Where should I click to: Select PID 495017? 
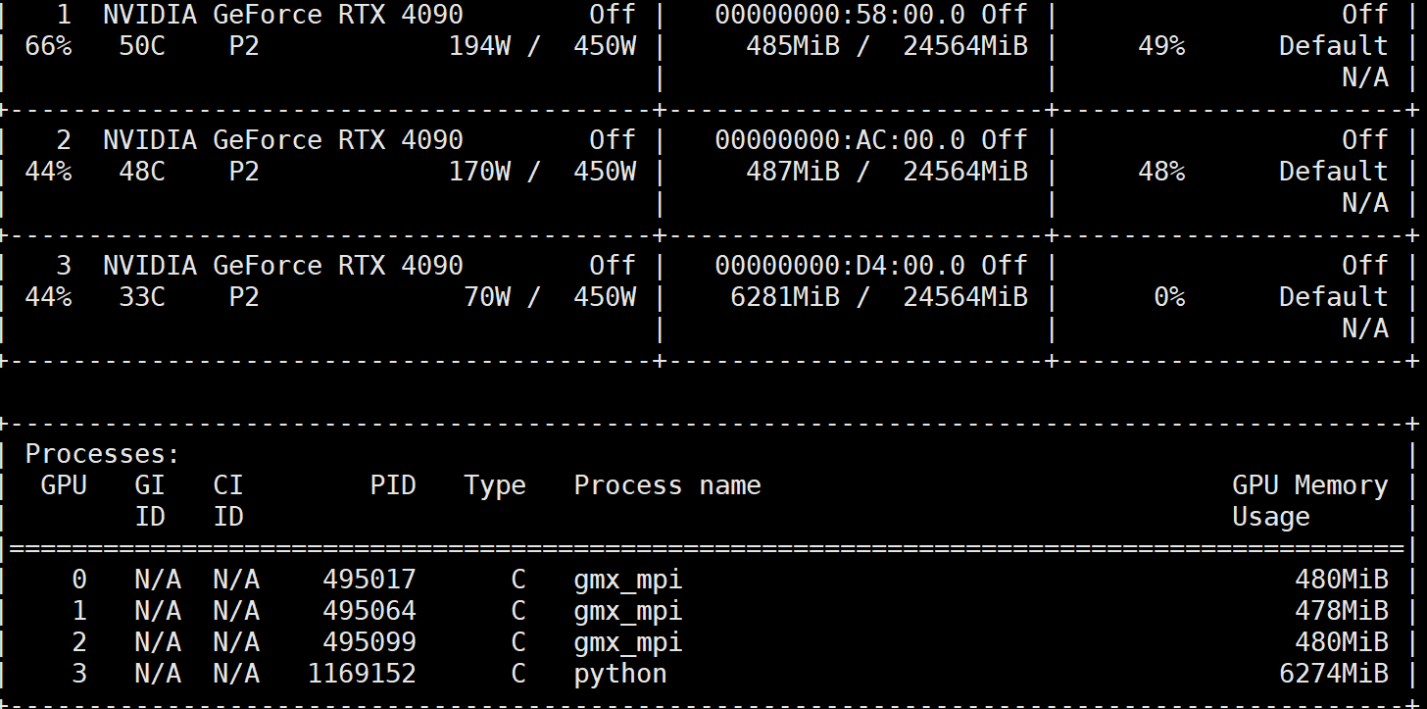coord(369,580)
